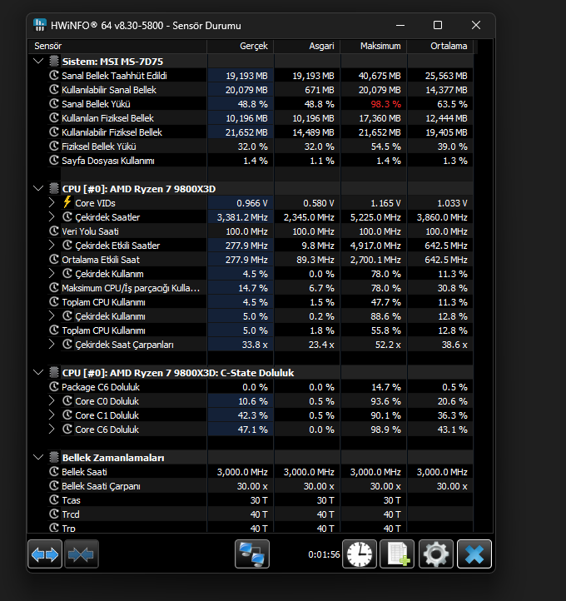Screen dimensions: 566x601
Task: Click the 3,860.0 MHz average clock value
Action: [x=442, y=217]
